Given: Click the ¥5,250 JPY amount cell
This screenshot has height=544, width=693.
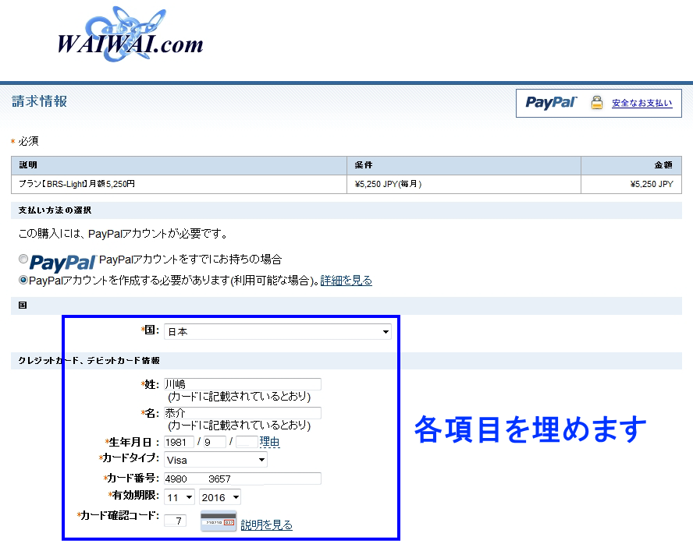Looking at the screenshot, I should click(631, 184).
